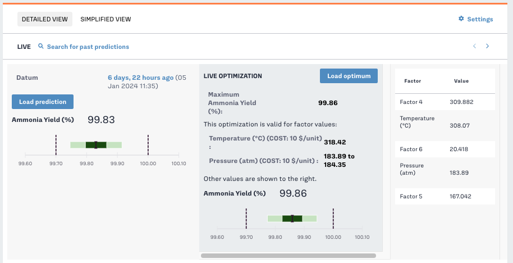Select the Factor 6 table row

(445, 149)
